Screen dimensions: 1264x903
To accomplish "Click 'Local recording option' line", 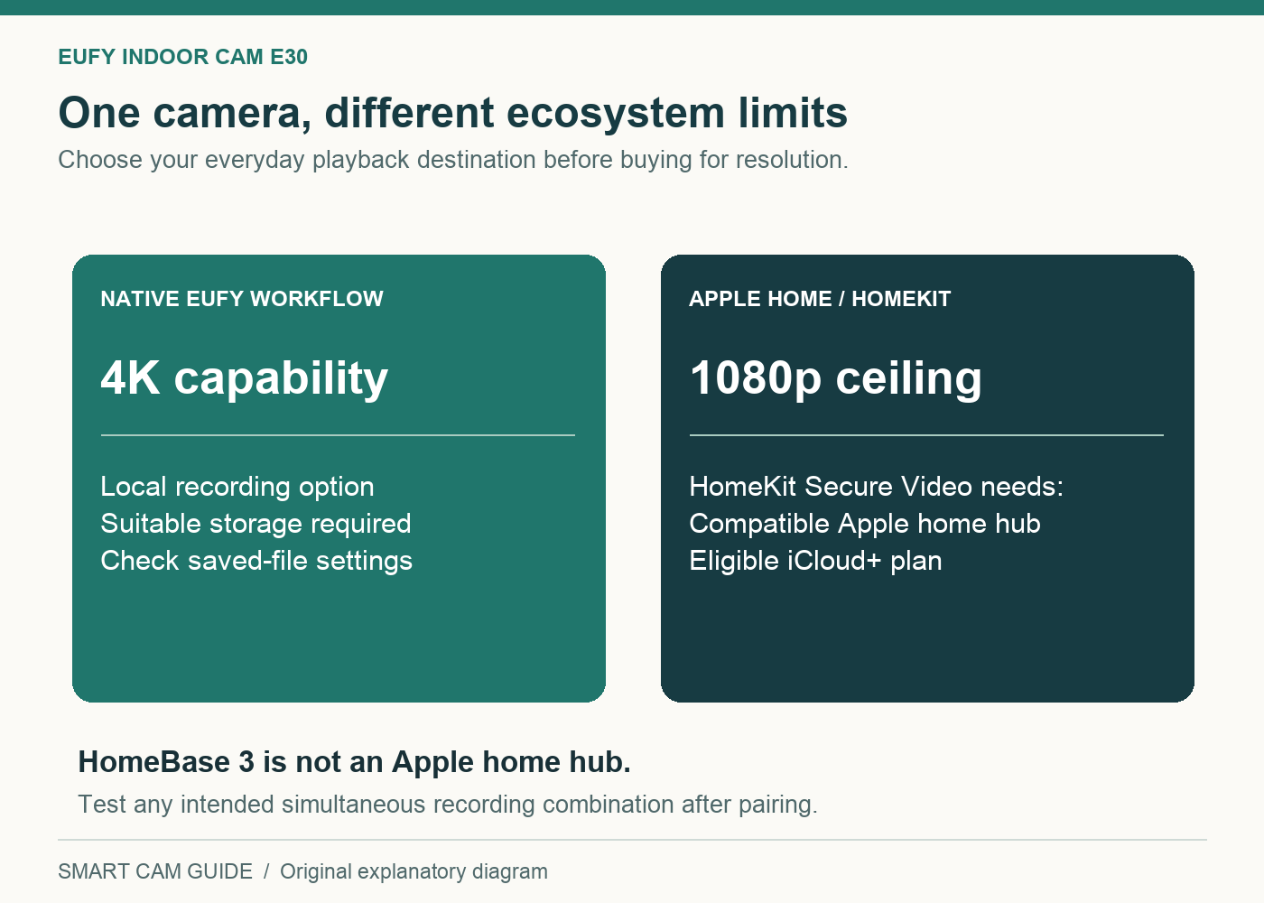I will (x=237, y=487).
